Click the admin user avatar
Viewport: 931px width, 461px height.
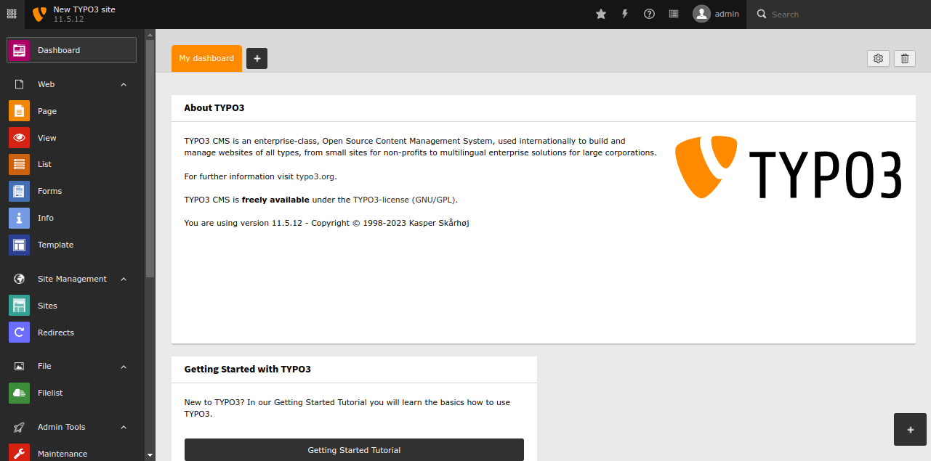[x=701, y=14]
